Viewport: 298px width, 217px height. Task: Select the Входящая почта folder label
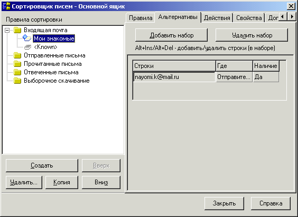45,30
